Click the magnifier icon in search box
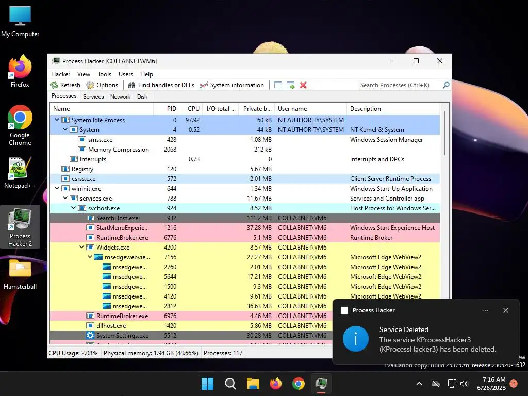Viewport: 528px width, 396px height. click(446, 85)
